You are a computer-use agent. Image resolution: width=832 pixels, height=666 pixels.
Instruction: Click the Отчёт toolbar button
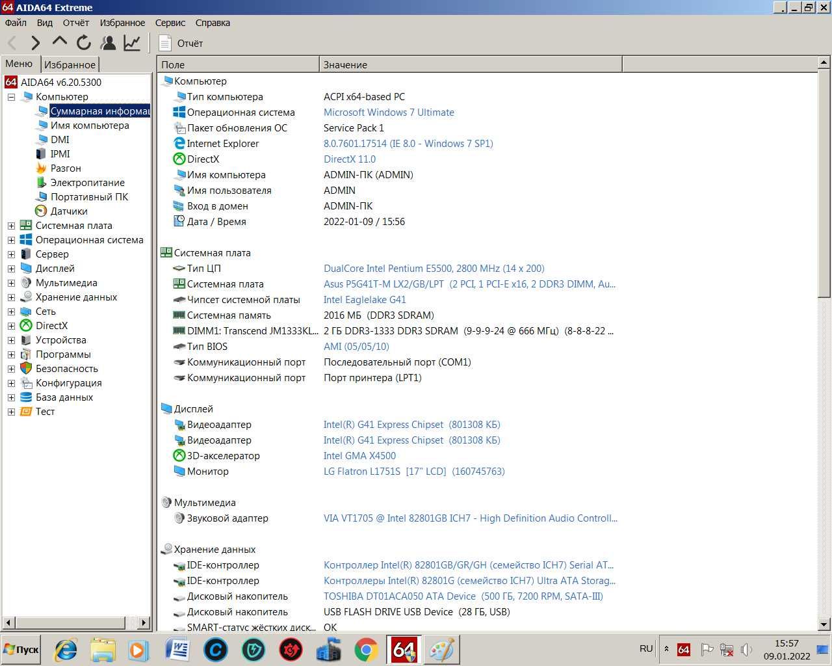pyautogui.click(x=181, y=43)
